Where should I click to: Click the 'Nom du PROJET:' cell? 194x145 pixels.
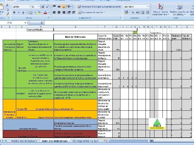tap(40, 30)
